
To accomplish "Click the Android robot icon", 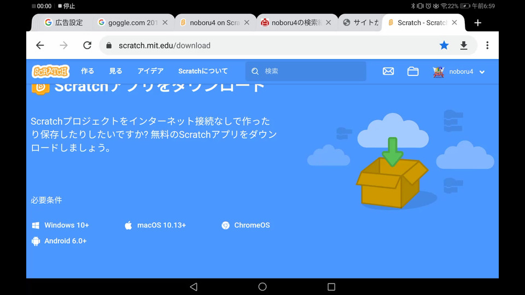I will (x=36, y=241).
